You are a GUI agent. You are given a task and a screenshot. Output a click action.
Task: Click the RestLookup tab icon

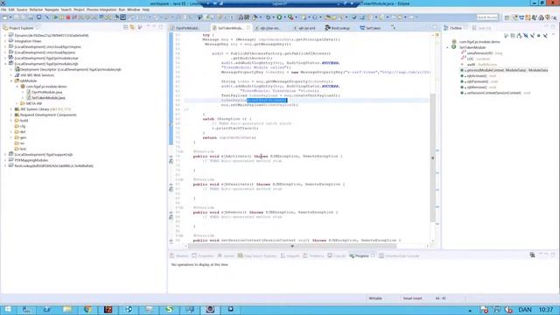point(327,28)
